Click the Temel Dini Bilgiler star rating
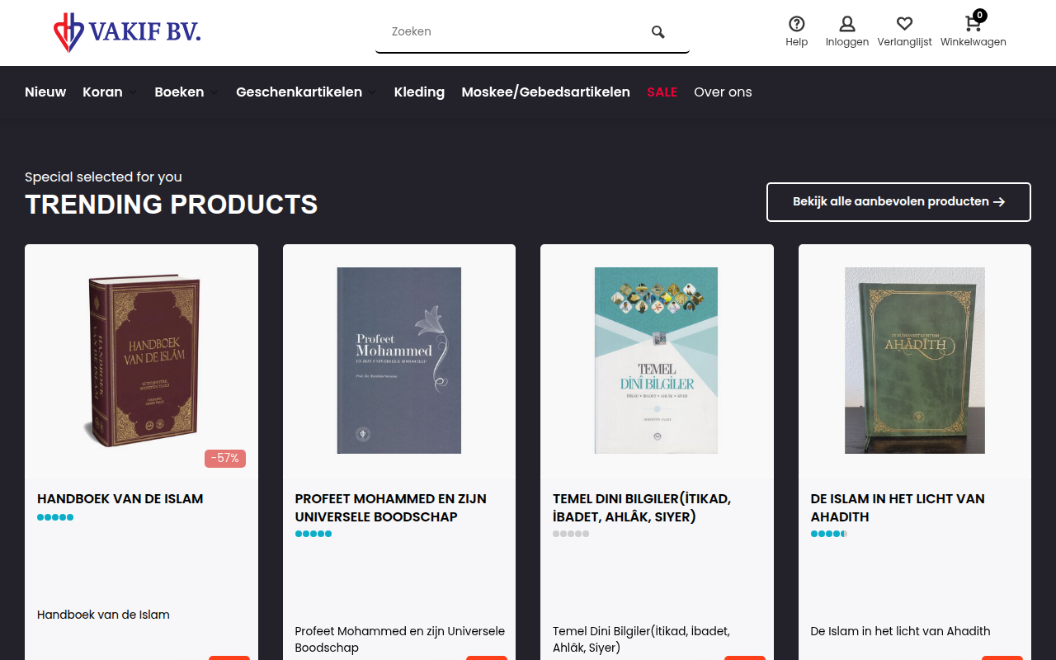1056x660 pixels. coord(571,534)
